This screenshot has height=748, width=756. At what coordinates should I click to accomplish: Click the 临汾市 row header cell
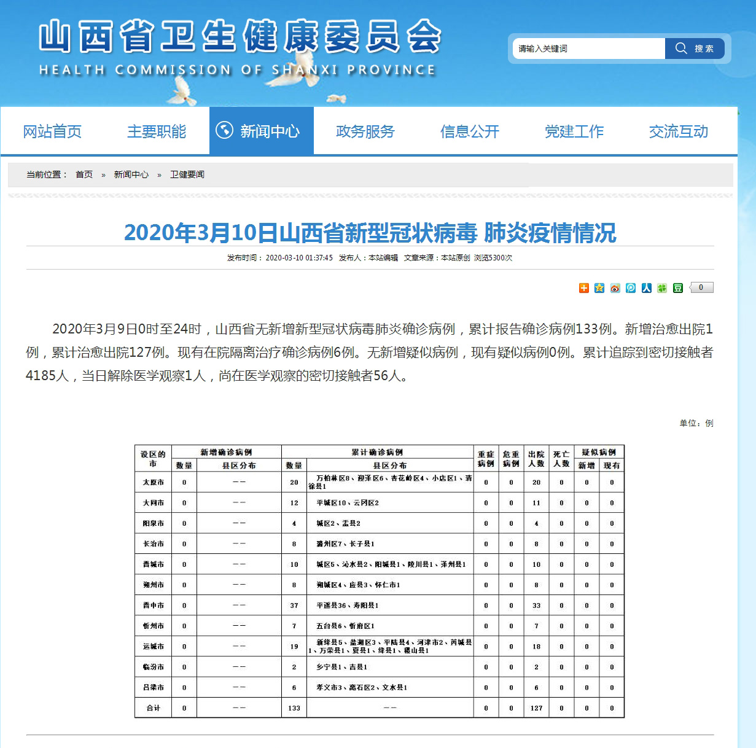click(x=154, y=666)
